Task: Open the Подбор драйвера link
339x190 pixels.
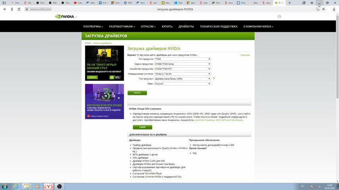Action: click(x=142, y=145)
